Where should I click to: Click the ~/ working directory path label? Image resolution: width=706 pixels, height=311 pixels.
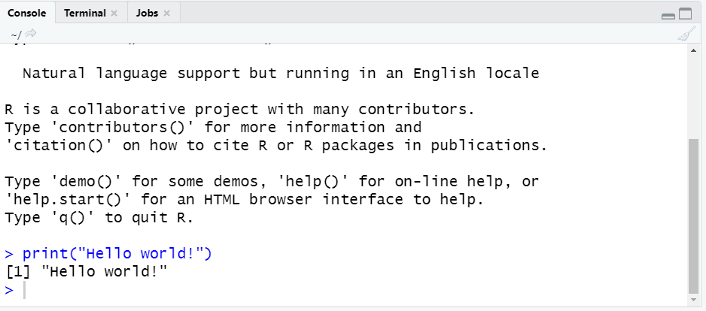pyautogui.click(x=16, y=35)
